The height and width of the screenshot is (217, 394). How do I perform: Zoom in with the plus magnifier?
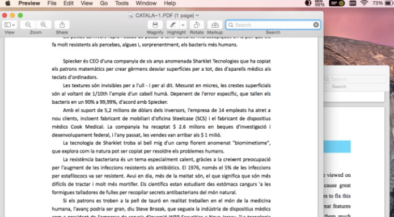(x=44, y=25)
